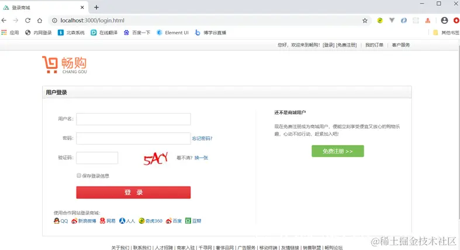Click the Vue devtools extension icon
460x250 pixels.
click(x=392, y=20)
